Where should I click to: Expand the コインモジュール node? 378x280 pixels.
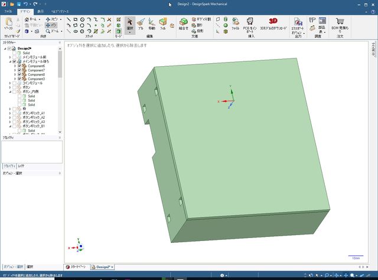[x=10, y=83]
